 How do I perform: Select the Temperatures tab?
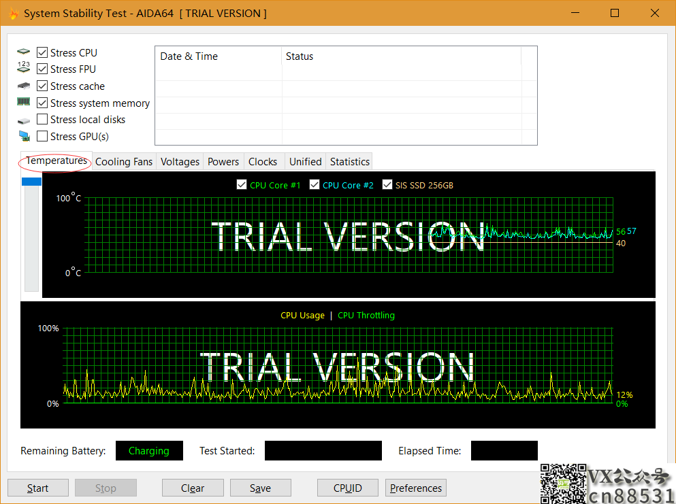[56, 161]
